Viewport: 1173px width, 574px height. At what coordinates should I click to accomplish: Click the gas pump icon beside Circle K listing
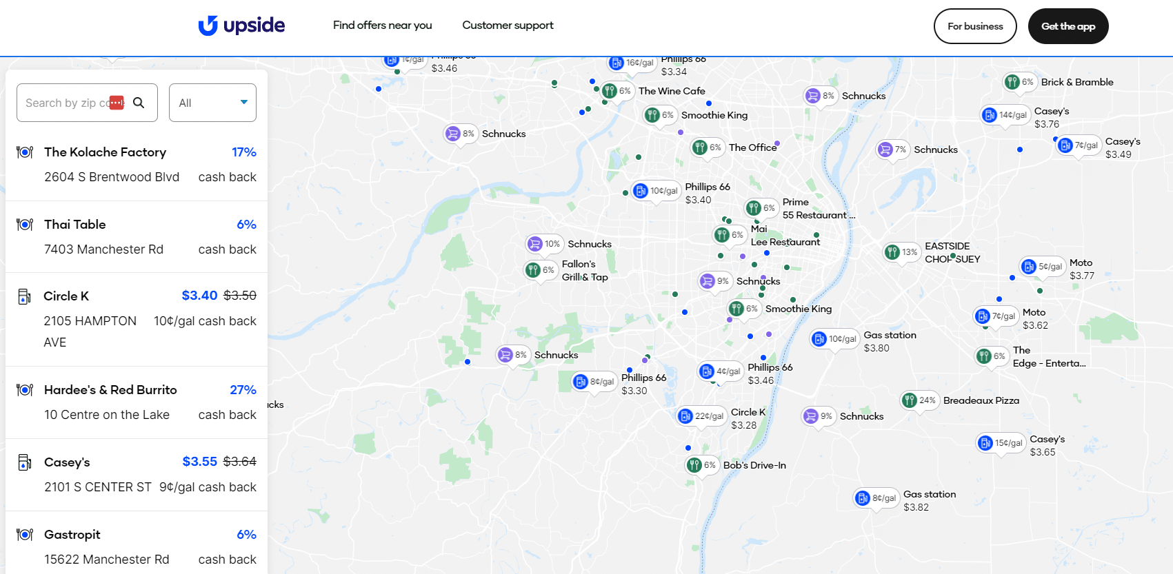tap(24, 296)
